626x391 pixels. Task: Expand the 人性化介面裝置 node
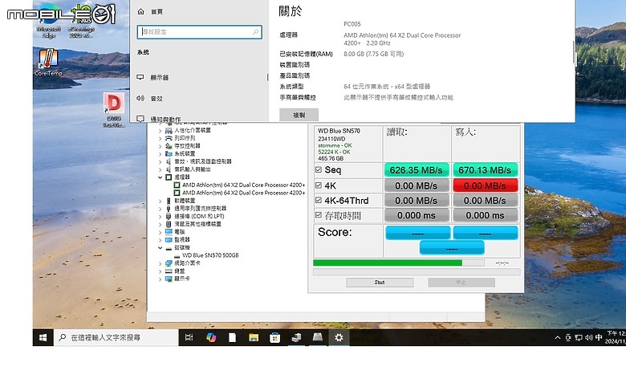pos(160,130)
